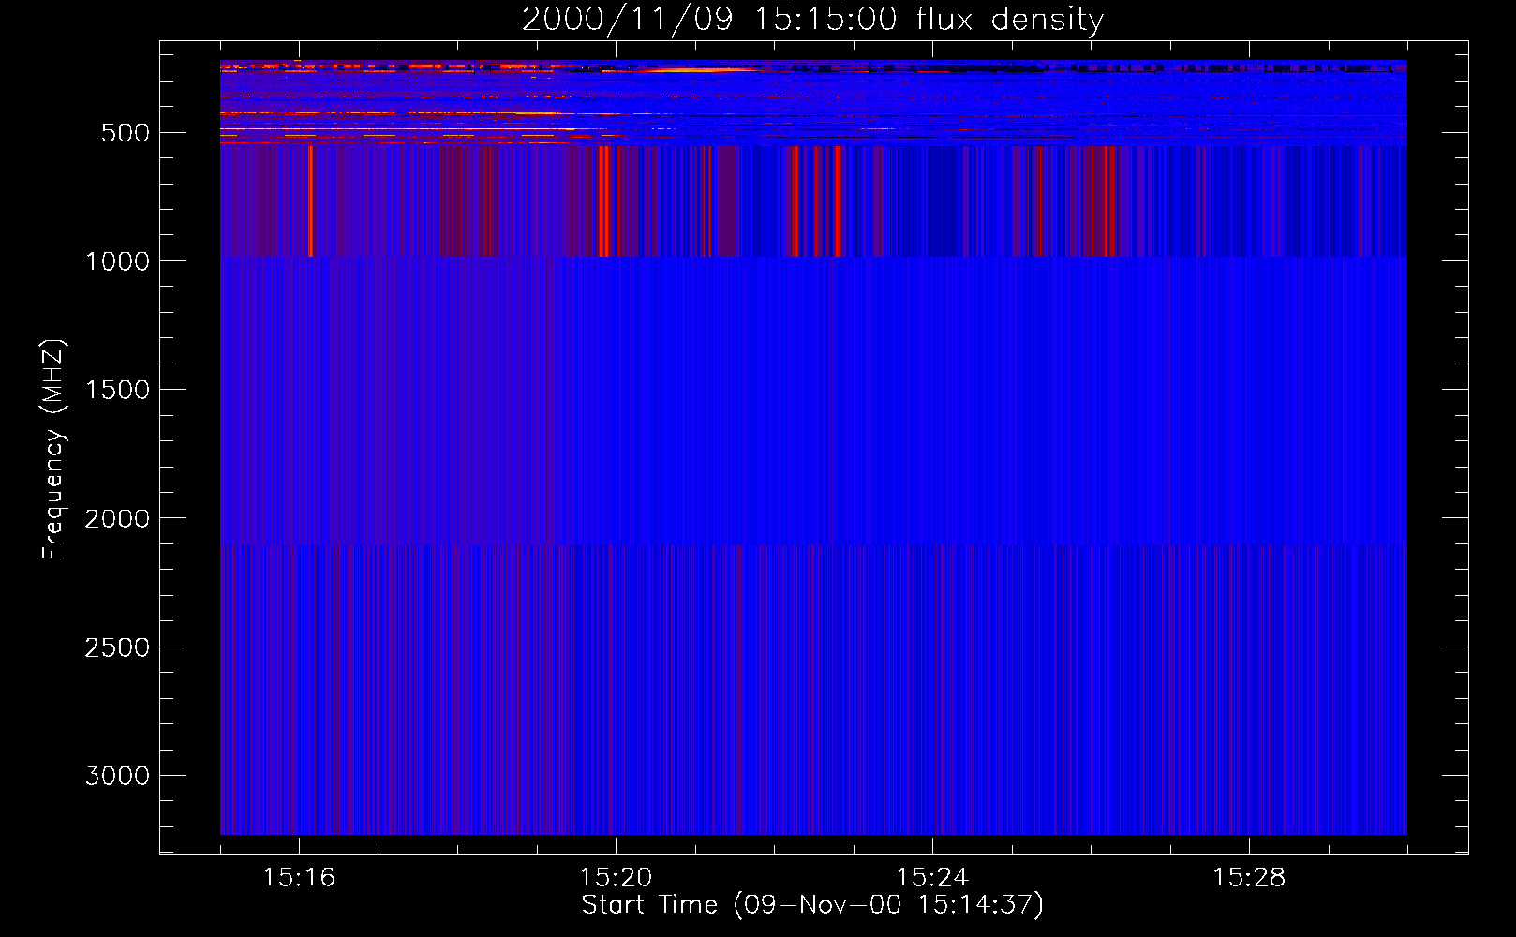This screenshot has width=1516, height=937.
Task: Select the 'Frequency (MHZ)' axis label
Action: 53,450
